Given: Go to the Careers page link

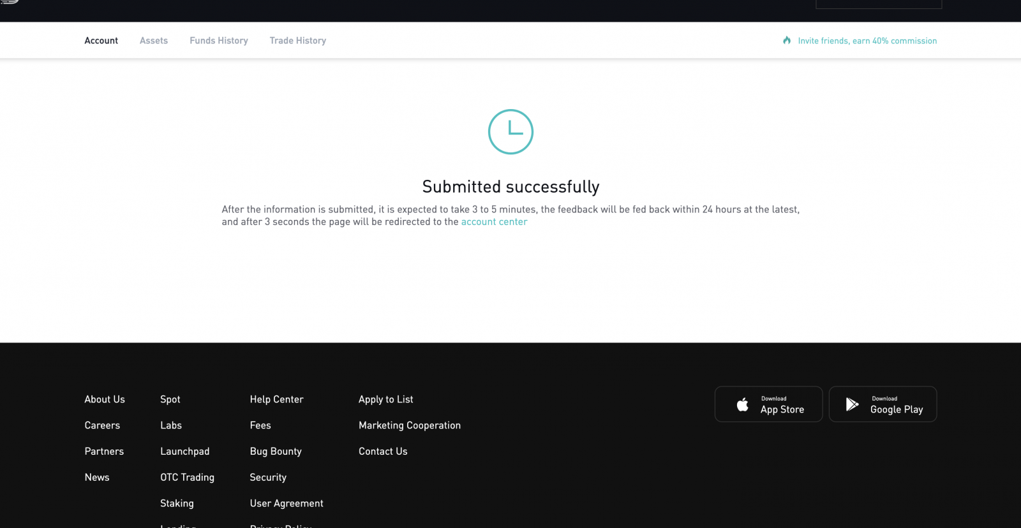Looking at the screenshot, I should [x=102, y=425].
